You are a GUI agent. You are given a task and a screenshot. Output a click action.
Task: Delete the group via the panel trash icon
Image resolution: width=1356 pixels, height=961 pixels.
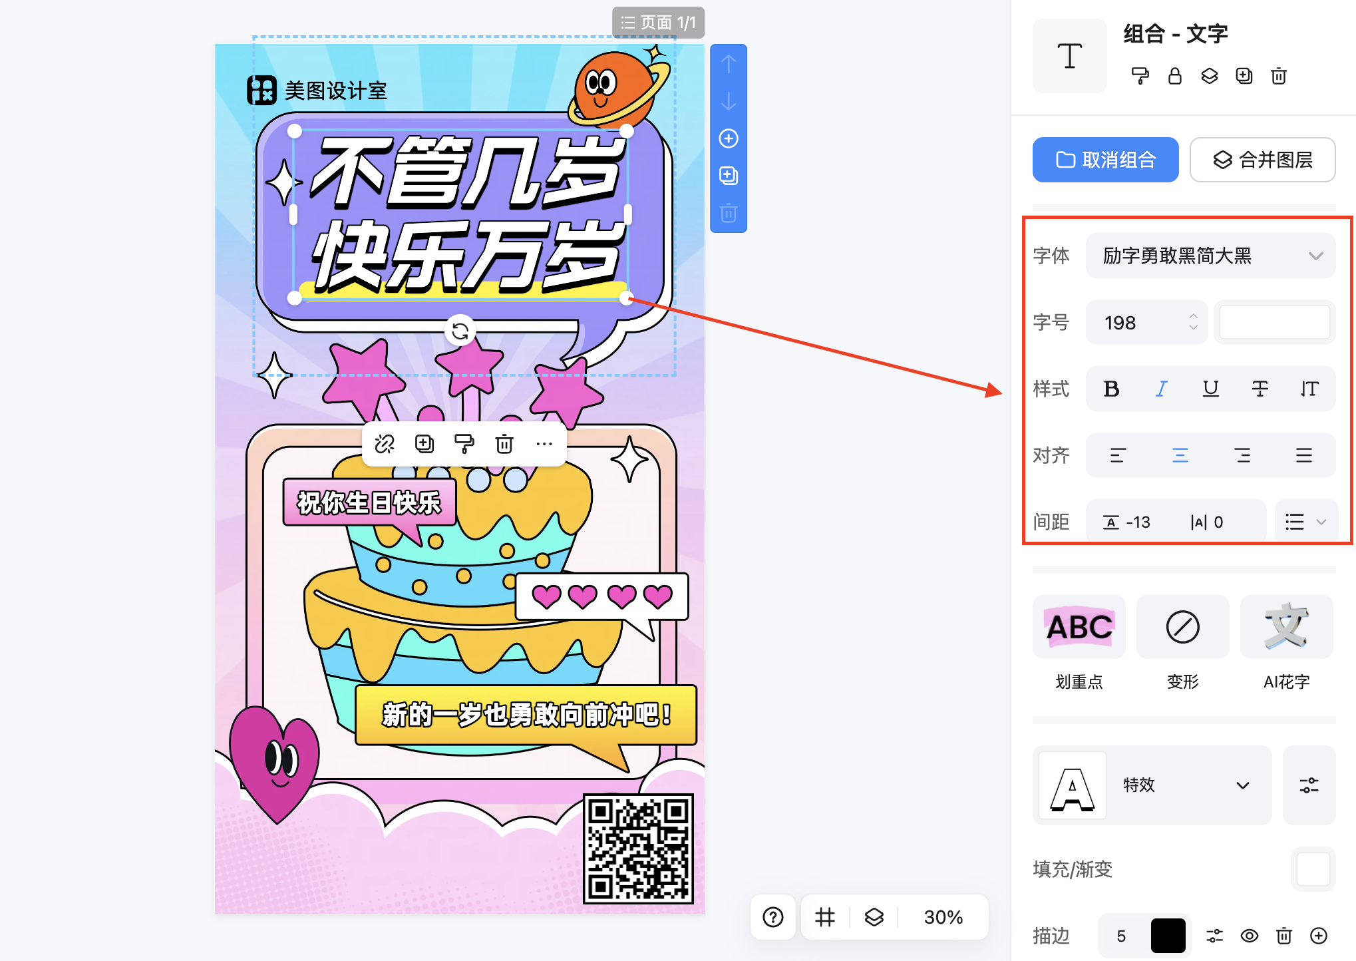tap(1278, 76)
